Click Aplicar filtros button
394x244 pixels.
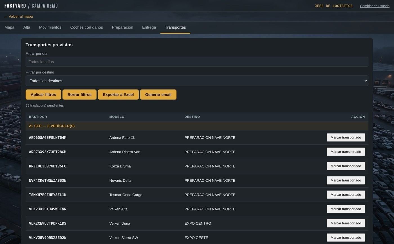(x=43, y=95)
